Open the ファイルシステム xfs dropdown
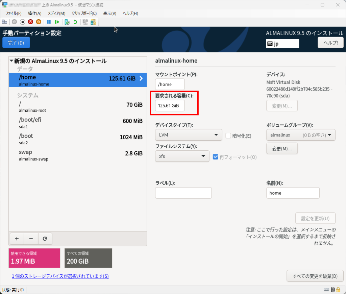The width and height of the screenshot is (346, 294). (182, 156)
